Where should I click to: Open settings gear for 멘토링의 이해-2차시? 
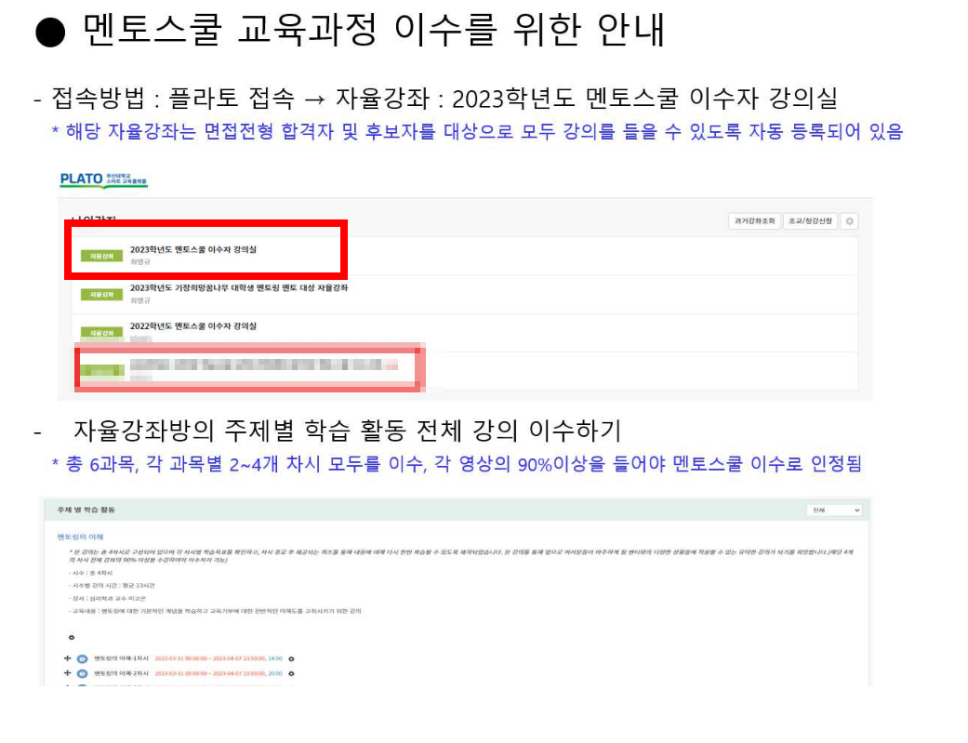[x=291, y=674]
